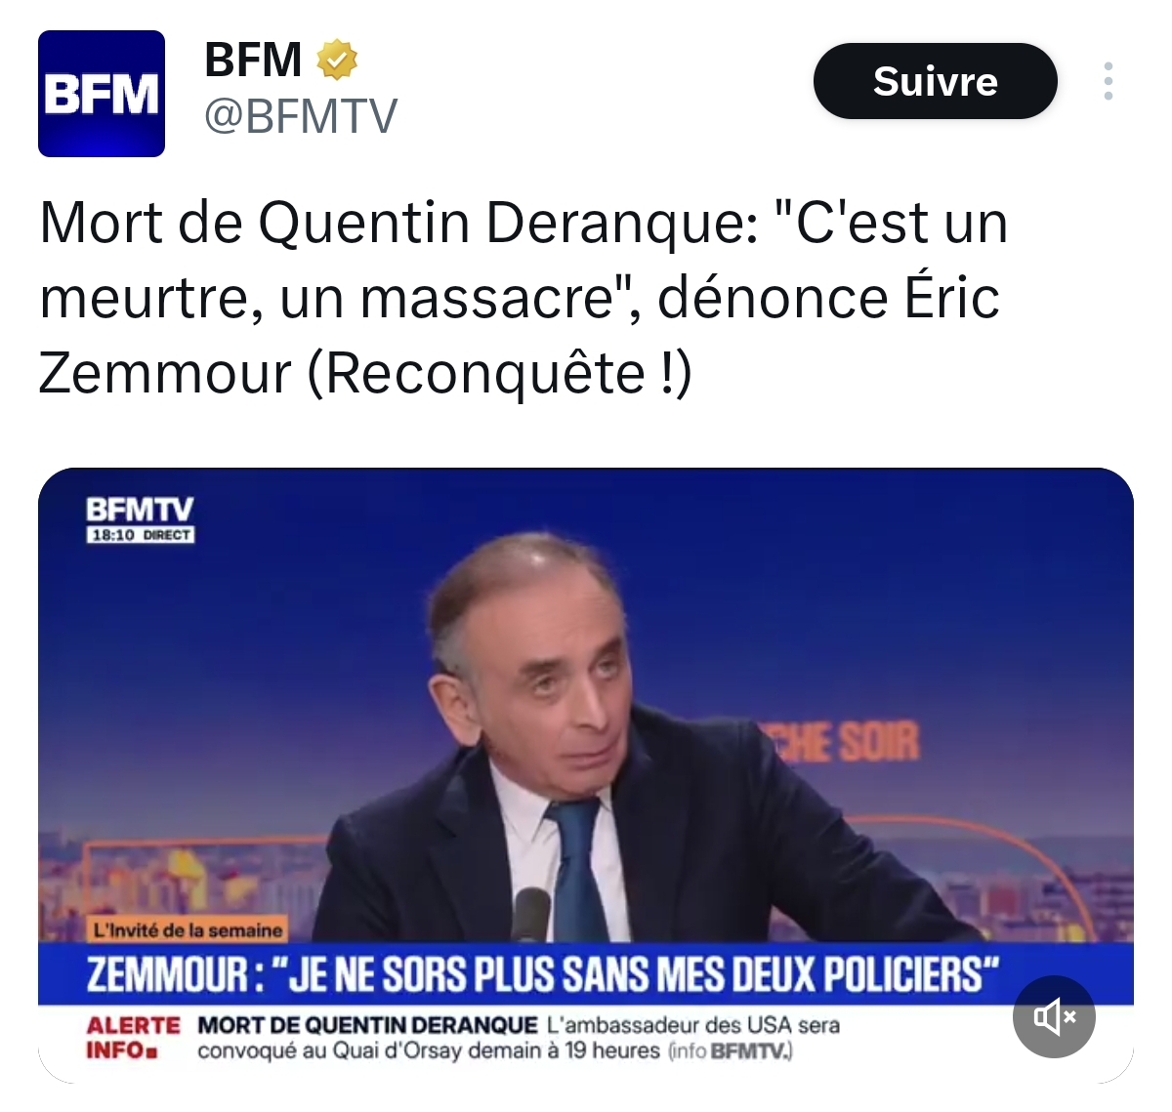Viewport: 1172px width, 1112px height.
Task: Open the three-dot more options menu
Action: pyautogui.click(x=1108, y=81)
